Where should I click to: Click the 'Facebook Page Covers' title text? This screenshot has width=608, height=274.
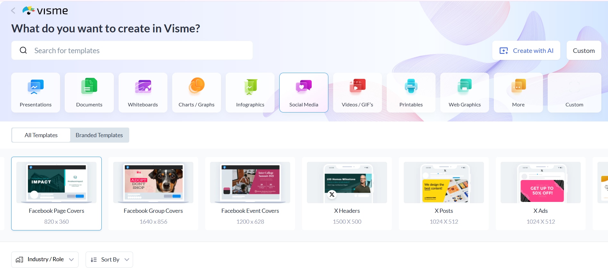56,211
